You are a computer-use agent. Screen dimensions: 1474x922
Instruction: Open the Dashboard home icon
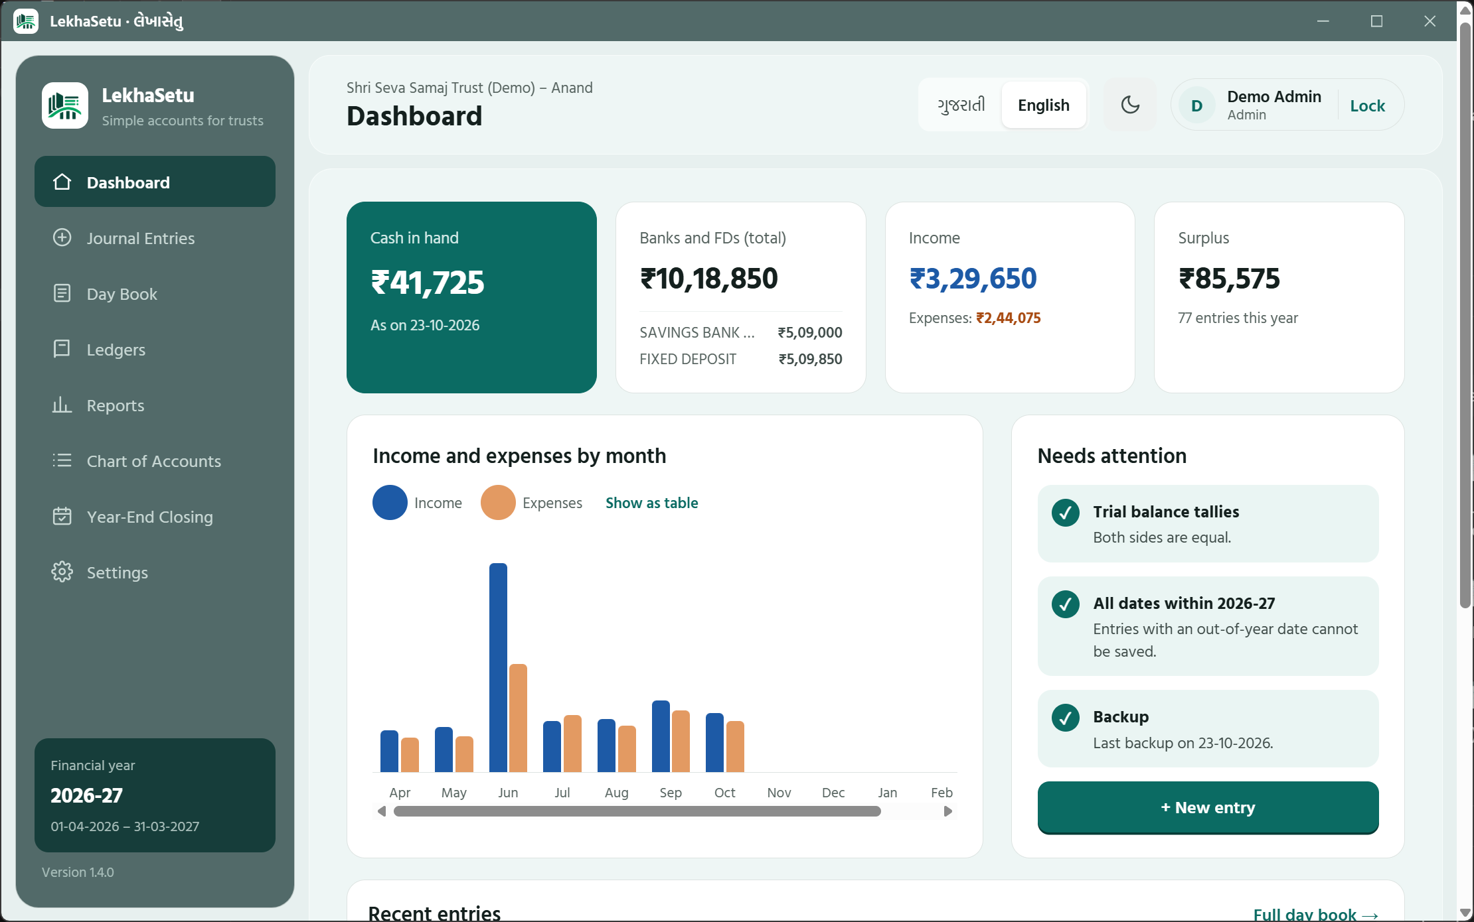62,182
